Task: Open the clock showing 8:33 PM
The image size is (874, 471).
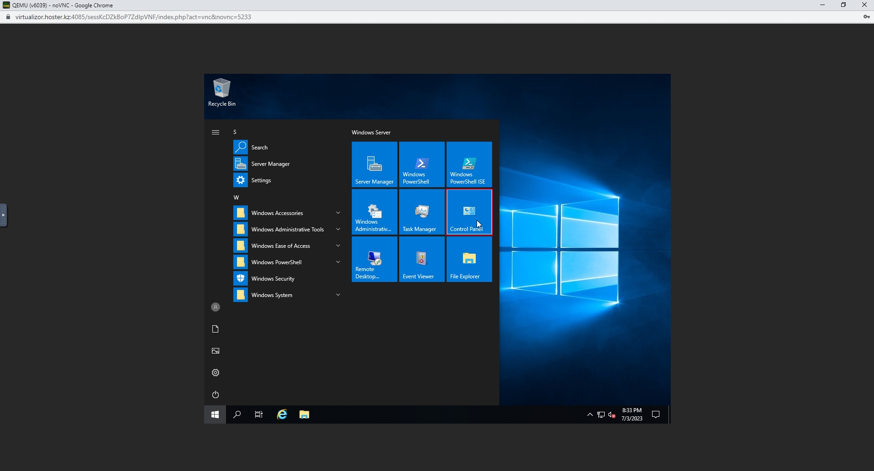Action: coord(632,415)
